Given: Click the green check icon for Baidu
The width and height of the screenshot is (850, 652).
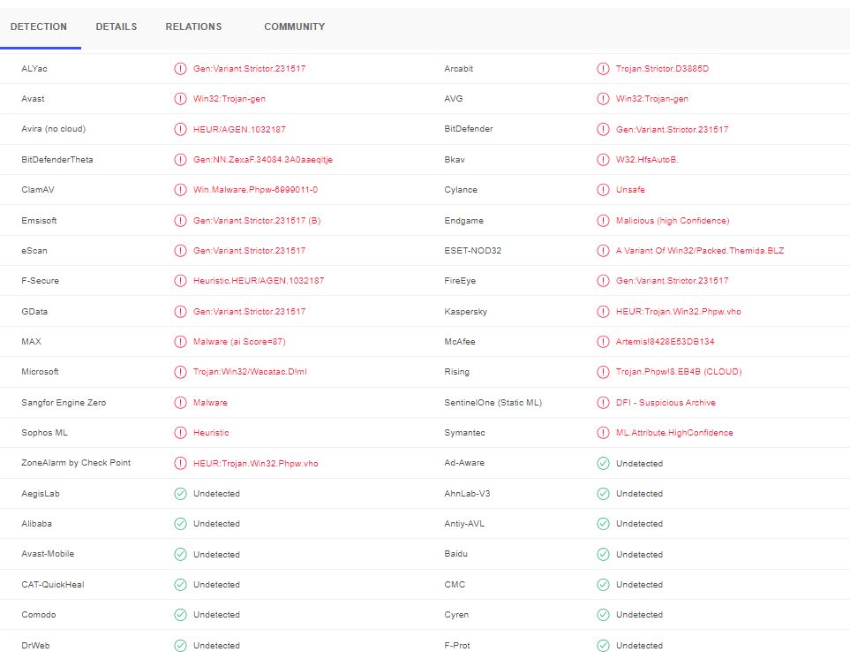Looking at the screenshot, I should click(603, 554).
